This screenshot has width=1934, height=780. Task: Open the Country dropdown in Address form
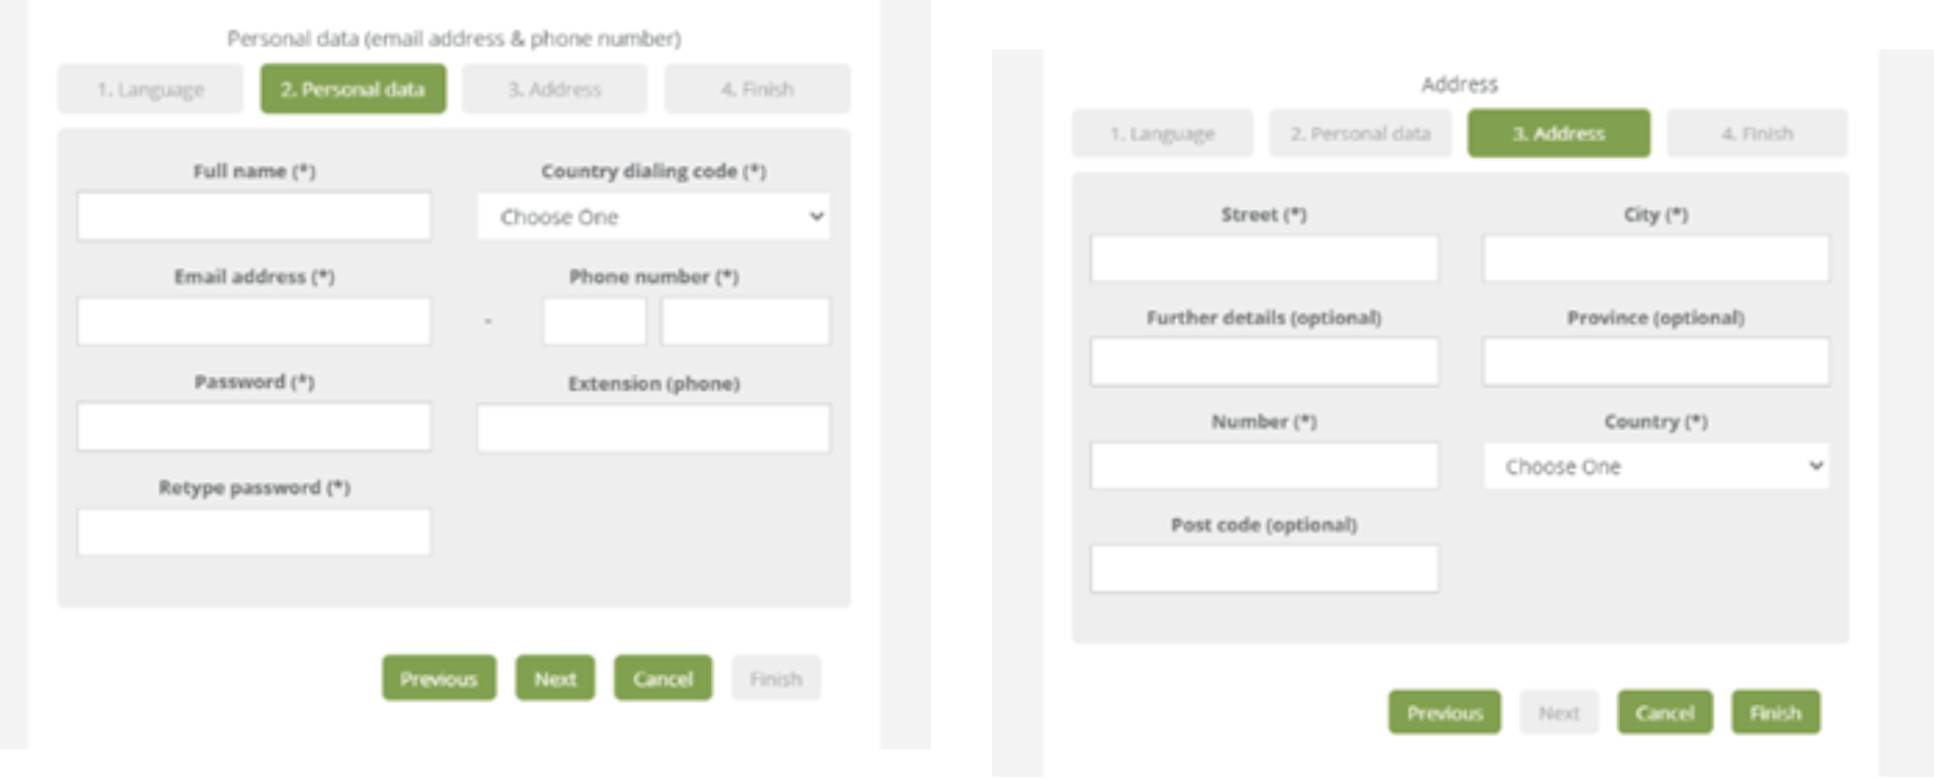(x=1655, y=466)
